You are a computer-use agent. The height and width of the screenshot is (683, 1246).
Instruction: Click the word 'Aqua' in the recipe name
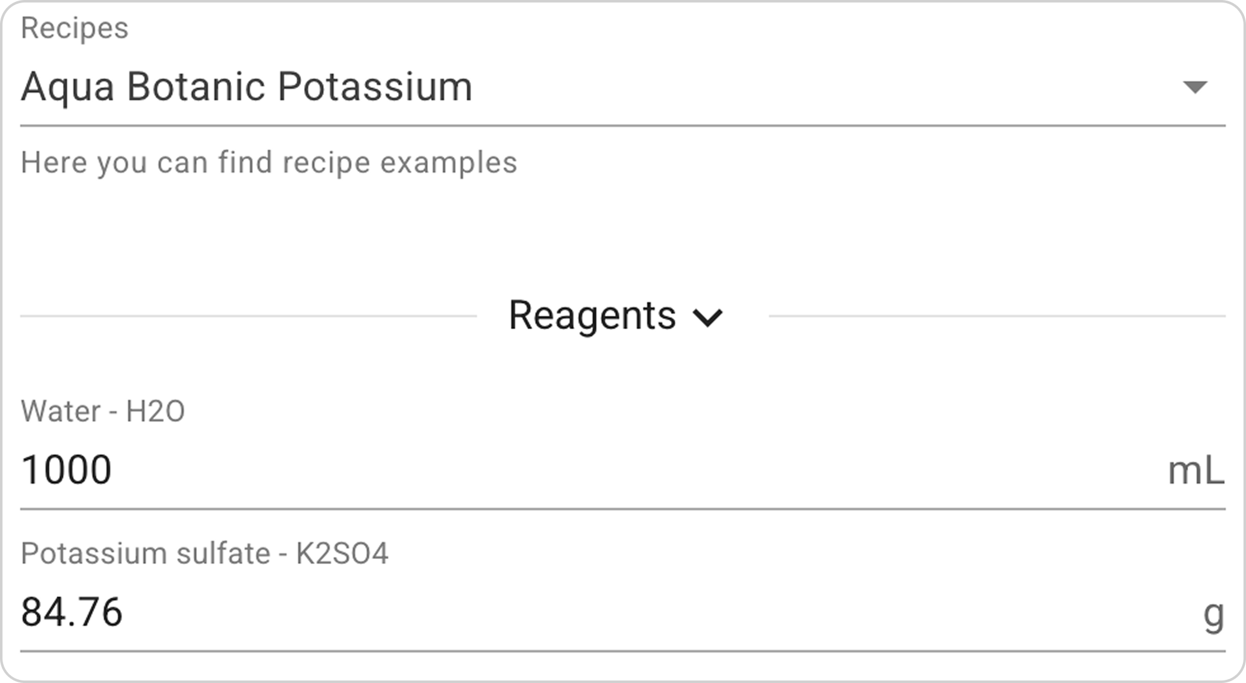point(67,87)
